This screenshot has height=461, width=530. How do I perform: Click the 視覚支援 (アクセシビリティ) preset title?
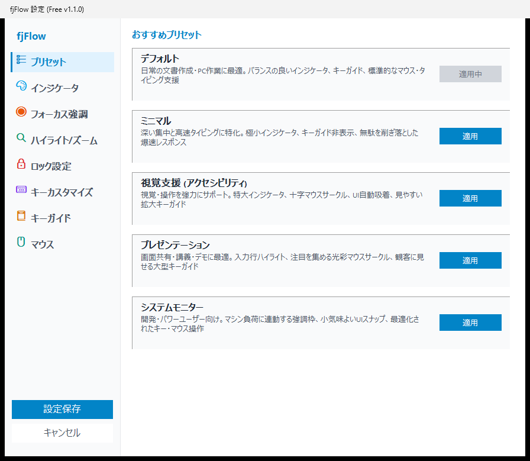[194, 183]
